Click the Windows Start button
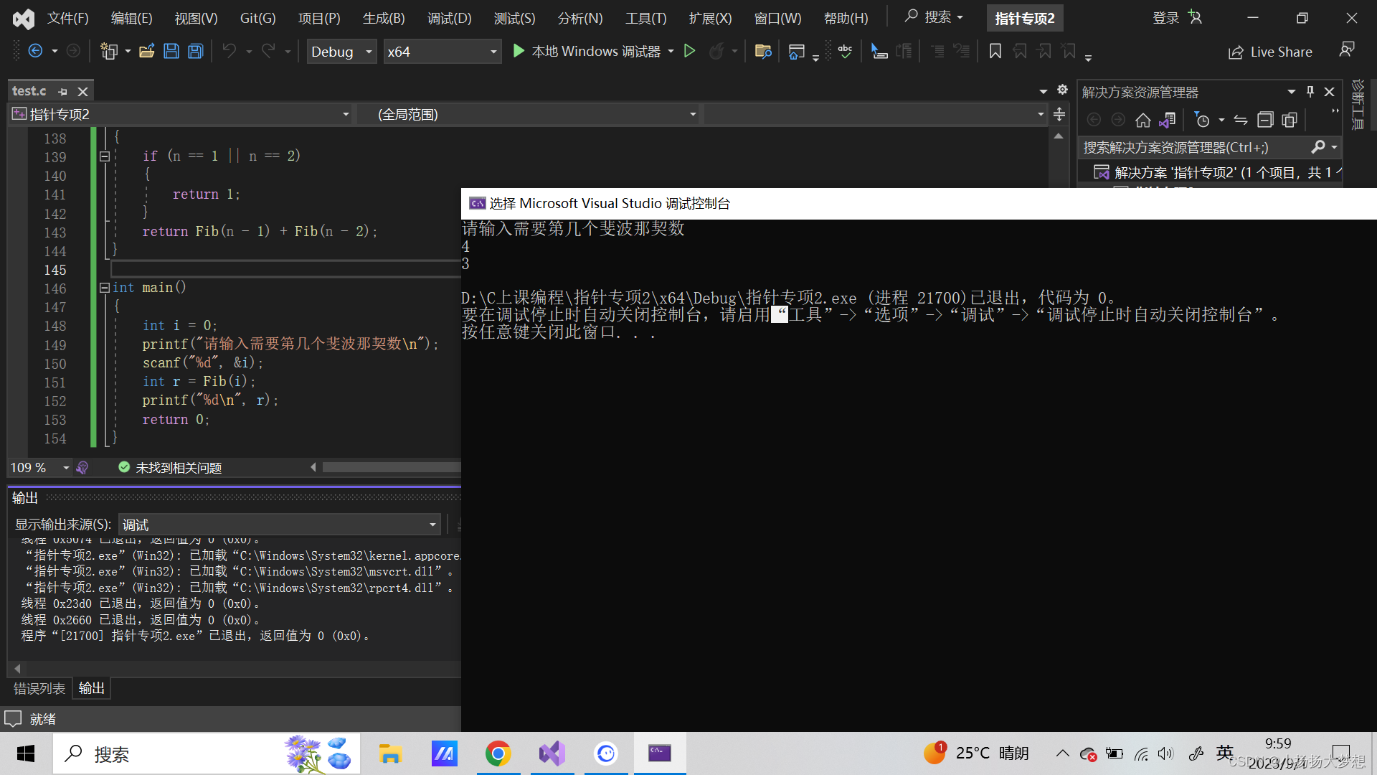This screenshot has width=1377, height=775. [x=26, y=753]
